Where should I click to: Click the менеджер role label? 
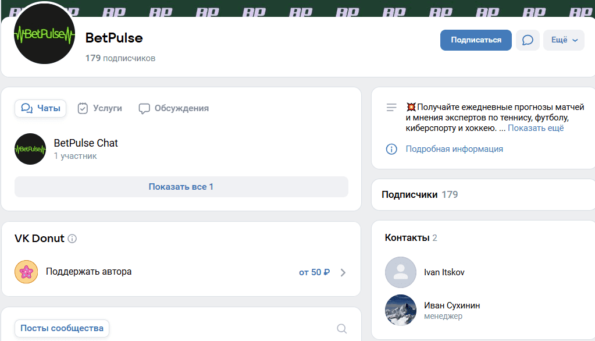(x=443, y=316)
